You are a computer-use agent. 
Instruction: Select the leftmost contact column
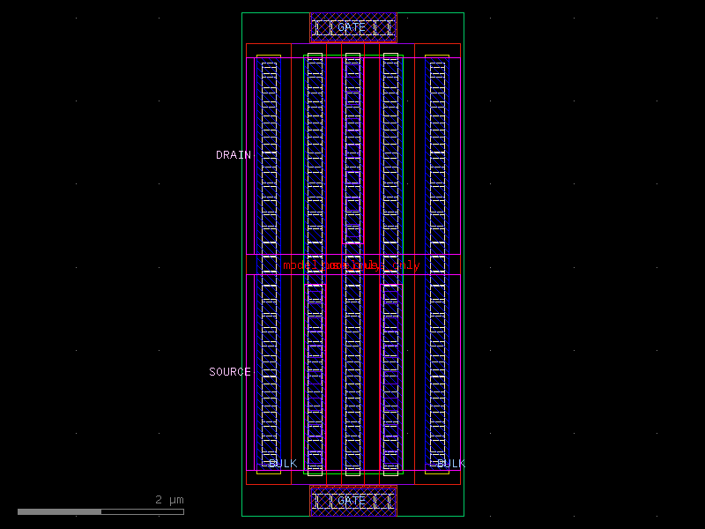pos(269,150)
